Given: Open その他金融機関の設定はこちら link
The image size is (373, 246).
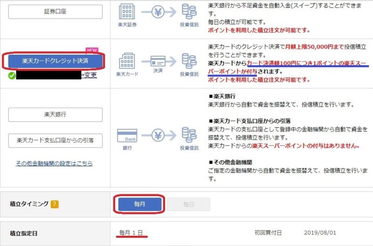Looking at the screenshot, I should click(54, 164).
